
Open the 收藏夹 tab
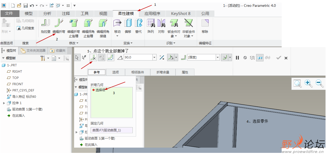pos(58,50)
